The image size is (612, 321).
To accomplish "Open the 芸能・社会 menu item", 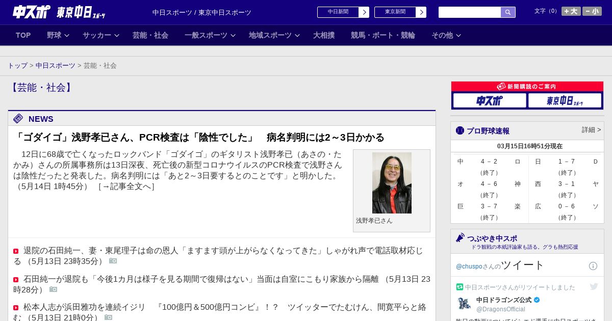I will 150,35.
